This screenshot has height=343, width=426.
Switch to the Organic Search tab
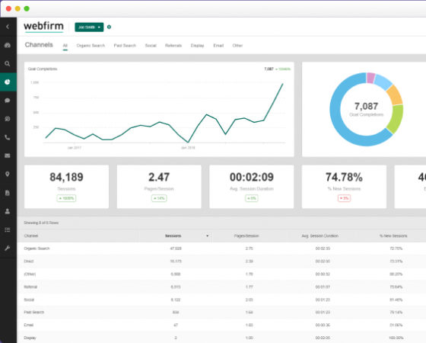pos(91,46)
